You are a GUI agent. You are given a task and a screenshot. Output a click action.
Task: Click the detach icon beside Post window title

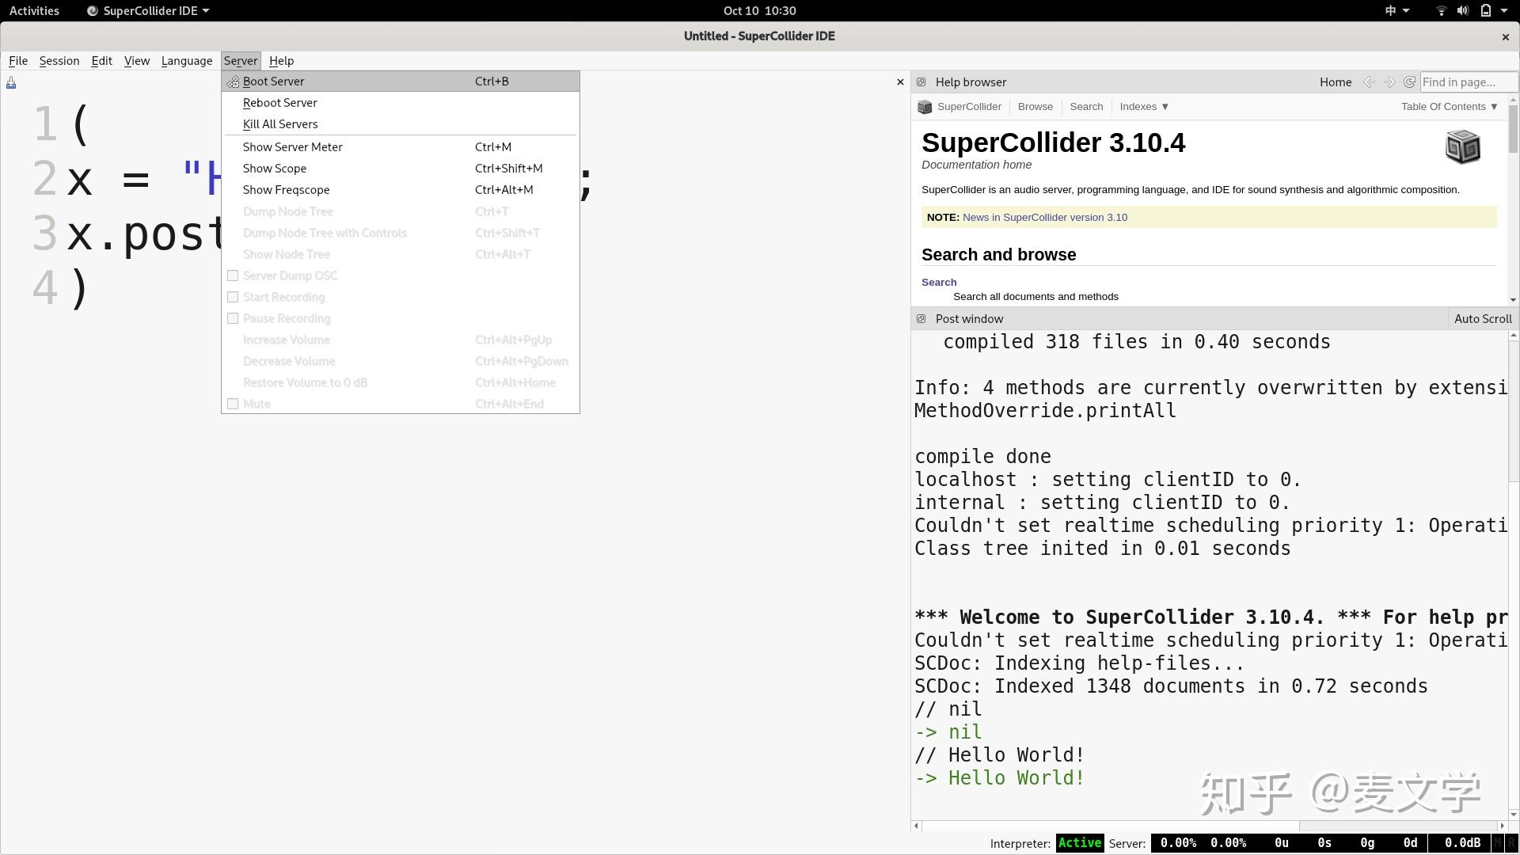click(921, 318)
